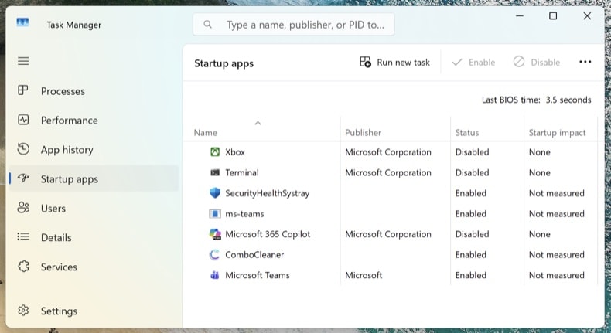Viewport: 611px width, 333px height.
Task: Click Microsoft Teams' Microsoft publisher cell
Action: tap(364, 275)
